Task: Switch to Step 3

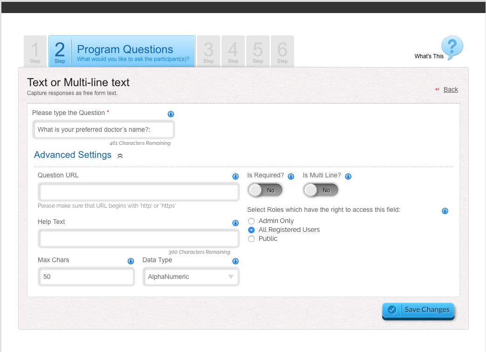Action: pos(208,51)
